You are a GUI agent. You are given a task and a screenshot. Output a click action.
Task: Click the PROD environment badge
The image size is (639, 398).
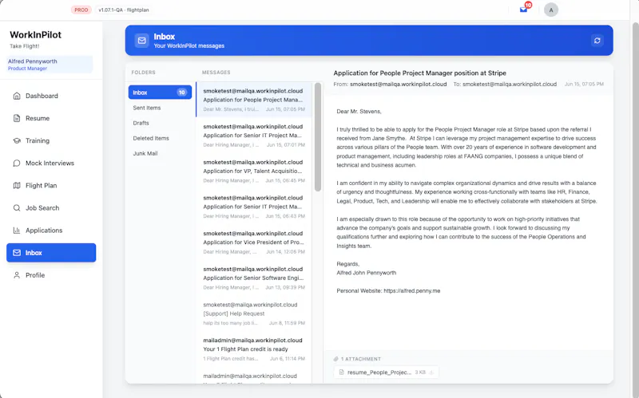tap(81, 10)
